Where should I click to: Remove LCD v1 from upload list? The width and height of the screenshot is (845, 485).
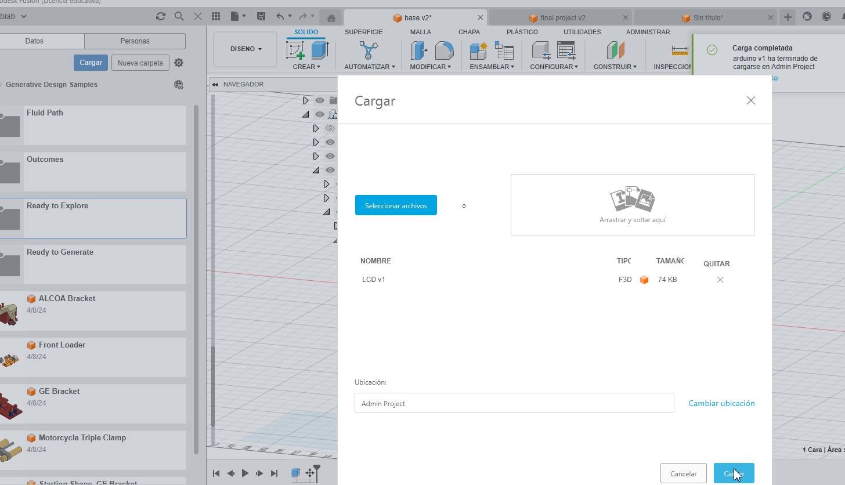pyautogui.click(x=720, y=280)
